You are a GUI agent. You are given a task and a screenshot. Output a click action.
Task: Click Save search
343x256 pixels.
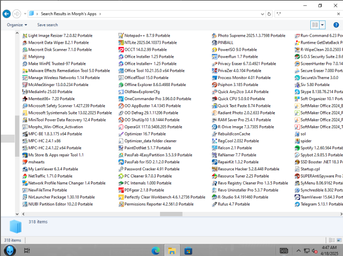tap(47, 25)
